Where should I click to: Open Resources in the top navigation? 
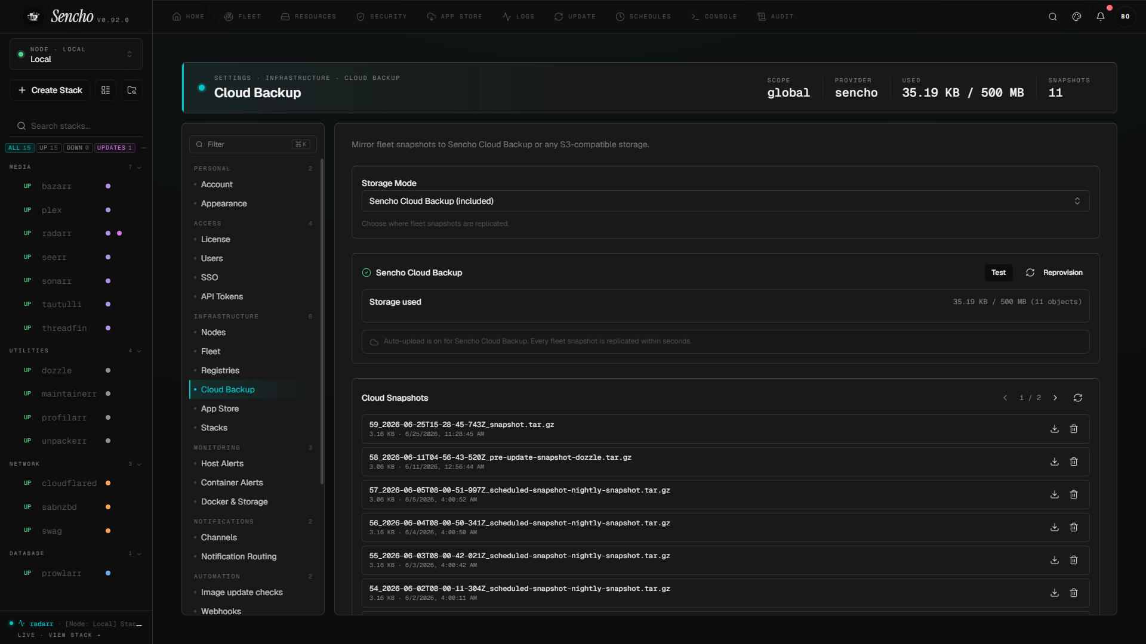(309, 17)
